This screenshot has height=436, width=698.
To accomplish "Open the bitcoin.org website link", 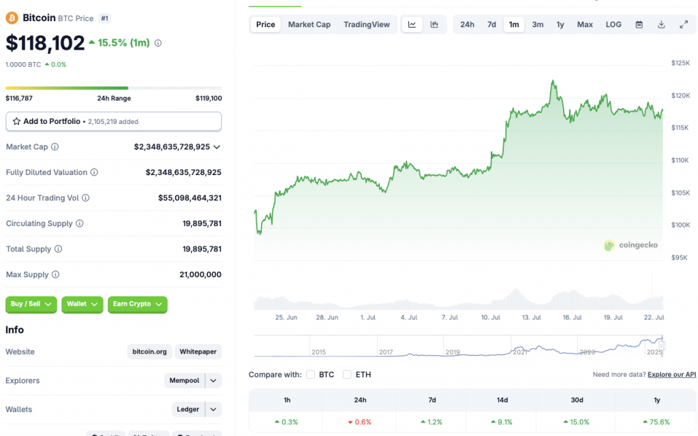I will (149, 352).
